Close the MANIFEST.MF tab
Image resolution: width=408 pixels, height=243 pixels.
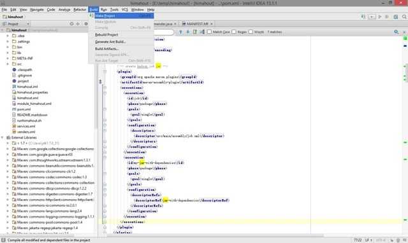212,24
